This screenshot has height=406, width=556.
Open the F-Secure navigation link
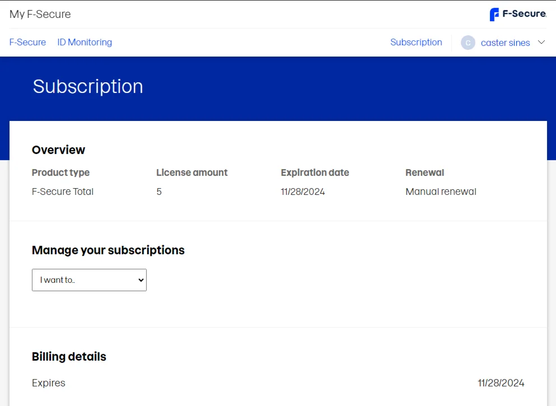pyautogui.click(x=27, y=42)
